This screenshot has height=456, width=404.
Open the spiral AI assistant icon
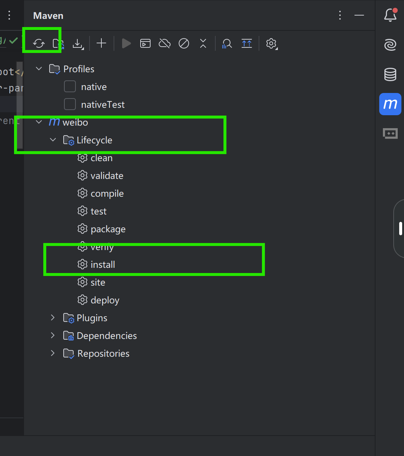[390, 45]
